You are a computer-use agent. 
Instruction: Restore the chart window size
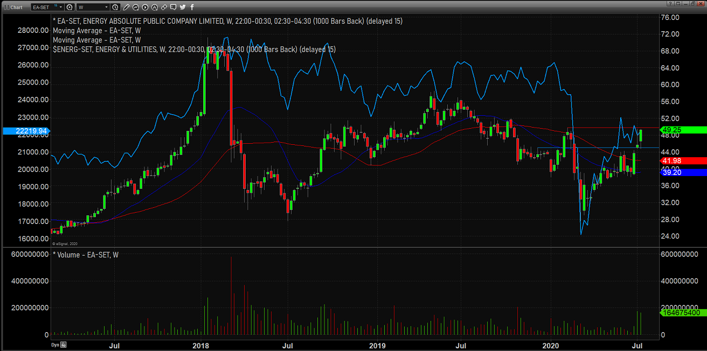point(693,4)
